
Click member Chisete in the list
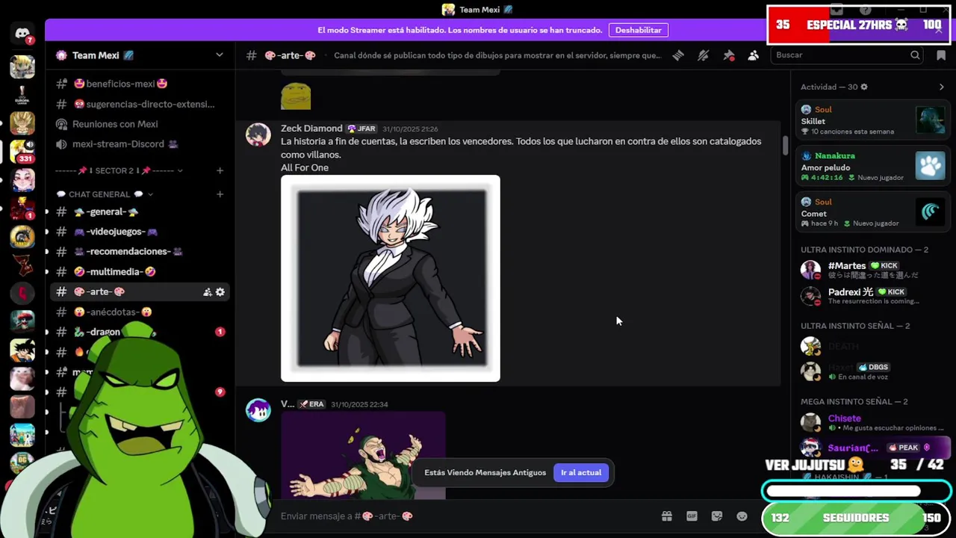(x=872, y=423)
